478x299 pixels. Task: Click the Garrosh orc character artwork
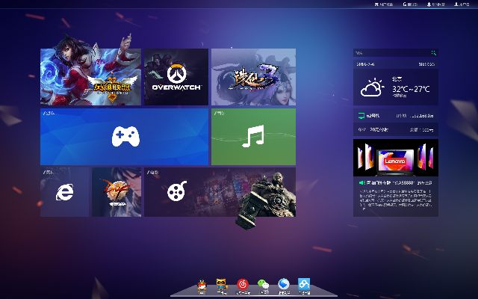(x=265, y=200)
